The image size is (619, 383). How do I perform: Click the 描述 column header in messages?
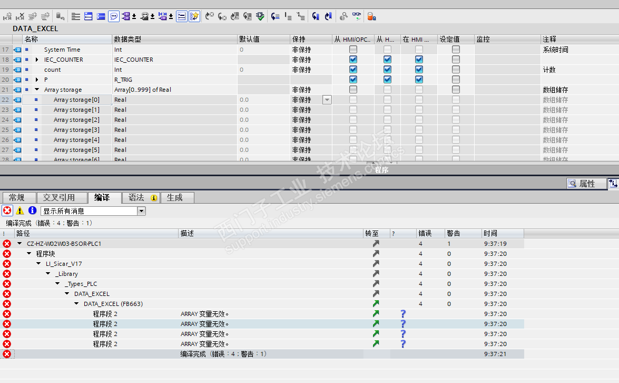coord(270,233)
